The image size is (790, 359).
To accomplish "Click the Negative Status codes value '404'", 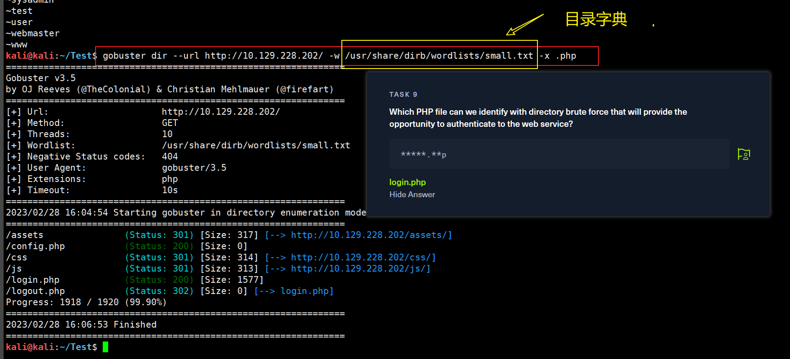I will [170, 156].
